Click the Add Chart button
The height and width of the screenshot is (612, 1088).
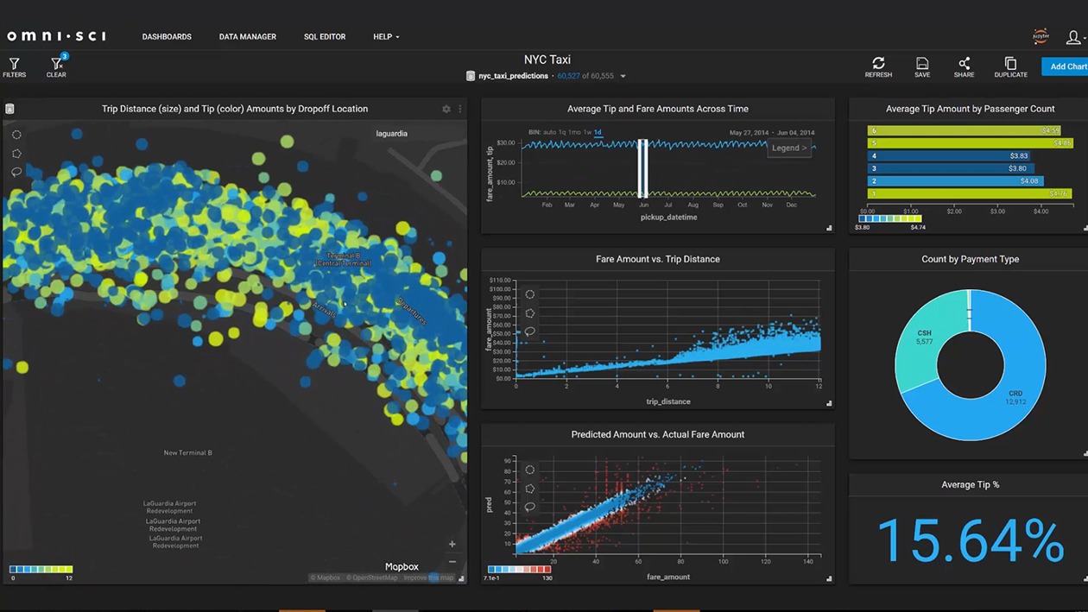coord(1066,67)
